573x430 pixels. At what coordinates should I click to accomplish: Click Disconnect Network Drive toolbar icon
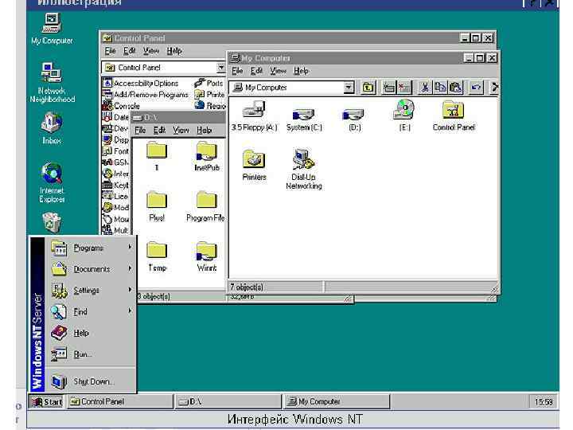403,88
